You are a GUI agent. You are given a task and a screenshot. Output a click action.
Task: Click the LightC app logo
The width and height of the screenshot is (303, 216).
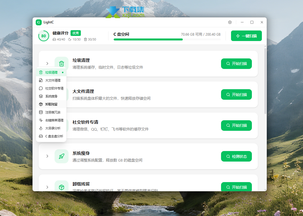tap(39, 22)
